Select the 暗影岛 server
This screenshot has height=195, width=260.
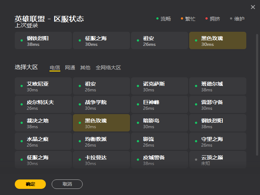click(160, 123)
